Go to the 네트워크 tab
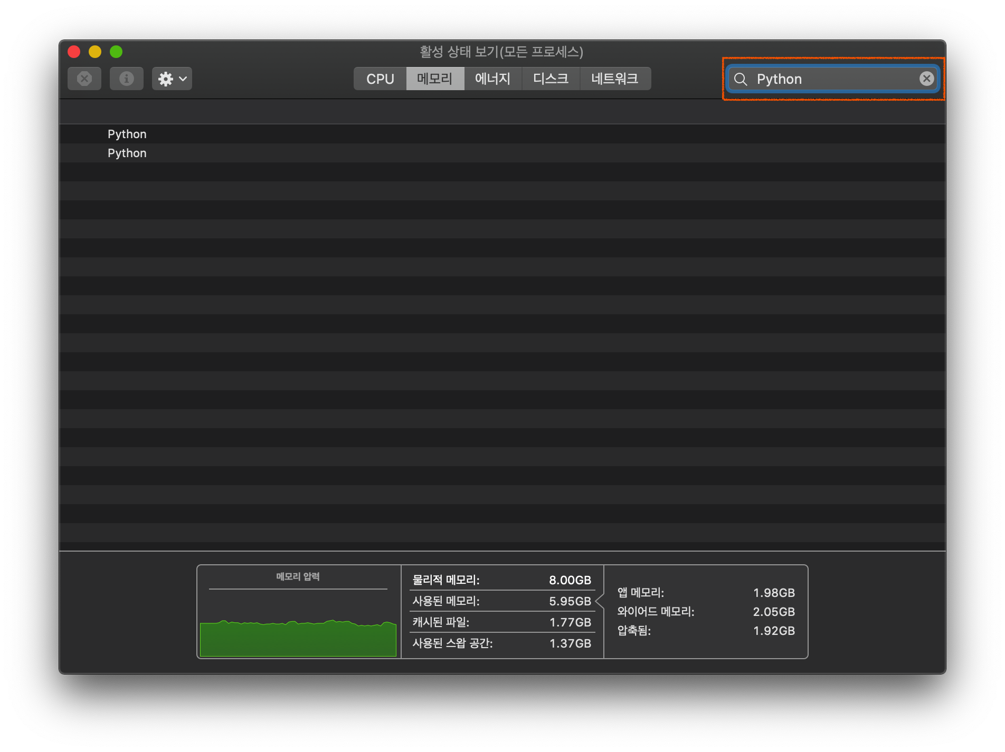Screen dimensions: 1005x752 [615, 79]
